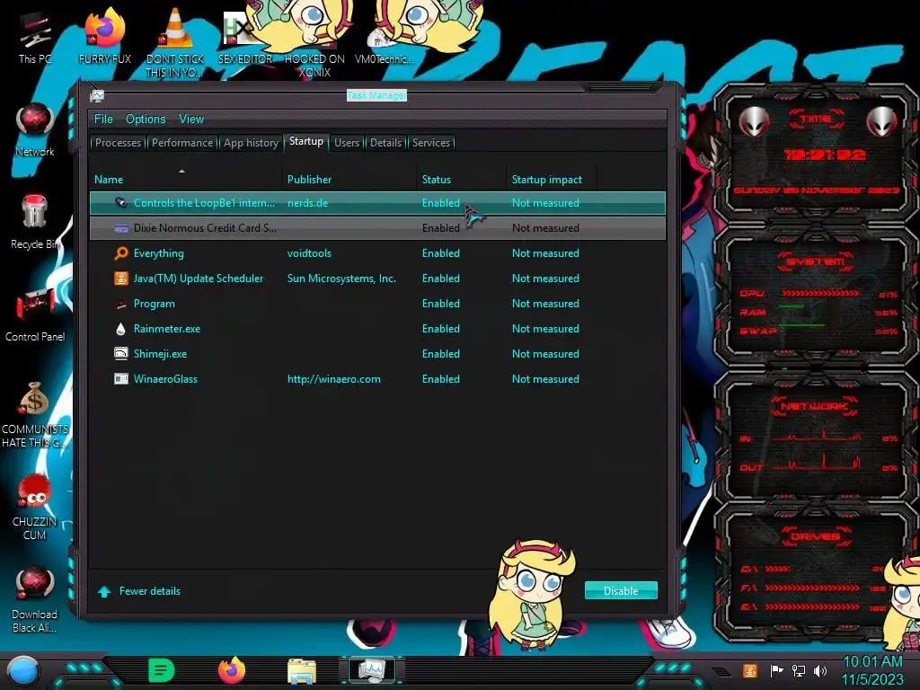Switch to the Users tab
Viewport: 920px width, 690px height.
347,143
